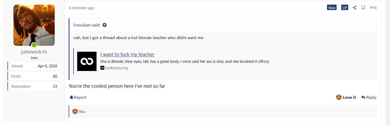Click "You" in the reactions bar
The height and width of the screenshot is (125, 390).
(82, 111)
